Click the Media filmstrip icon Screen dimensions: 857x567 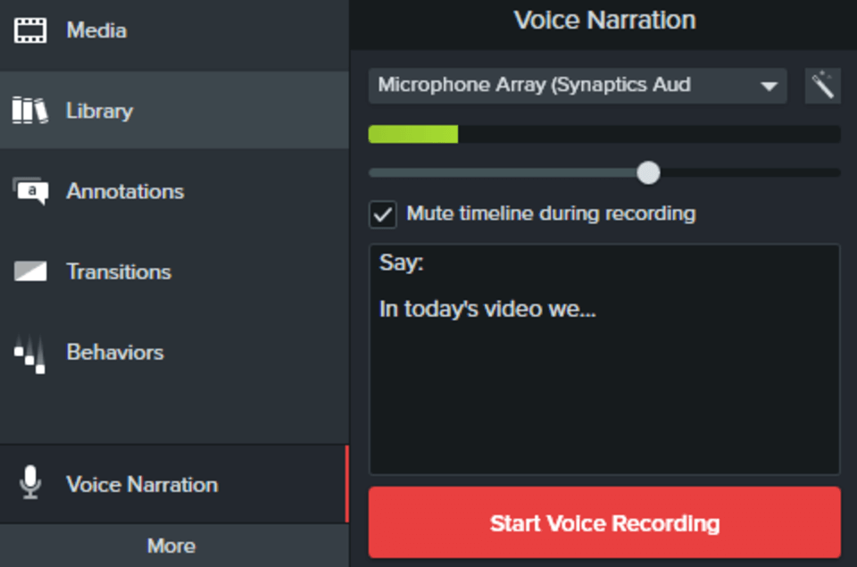pyautogui.click(x=30, y=30)
